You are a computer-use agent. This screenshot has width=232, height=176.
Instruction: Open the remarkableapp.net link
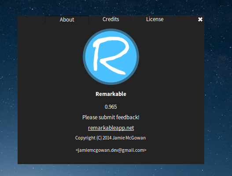pos(111,128)
